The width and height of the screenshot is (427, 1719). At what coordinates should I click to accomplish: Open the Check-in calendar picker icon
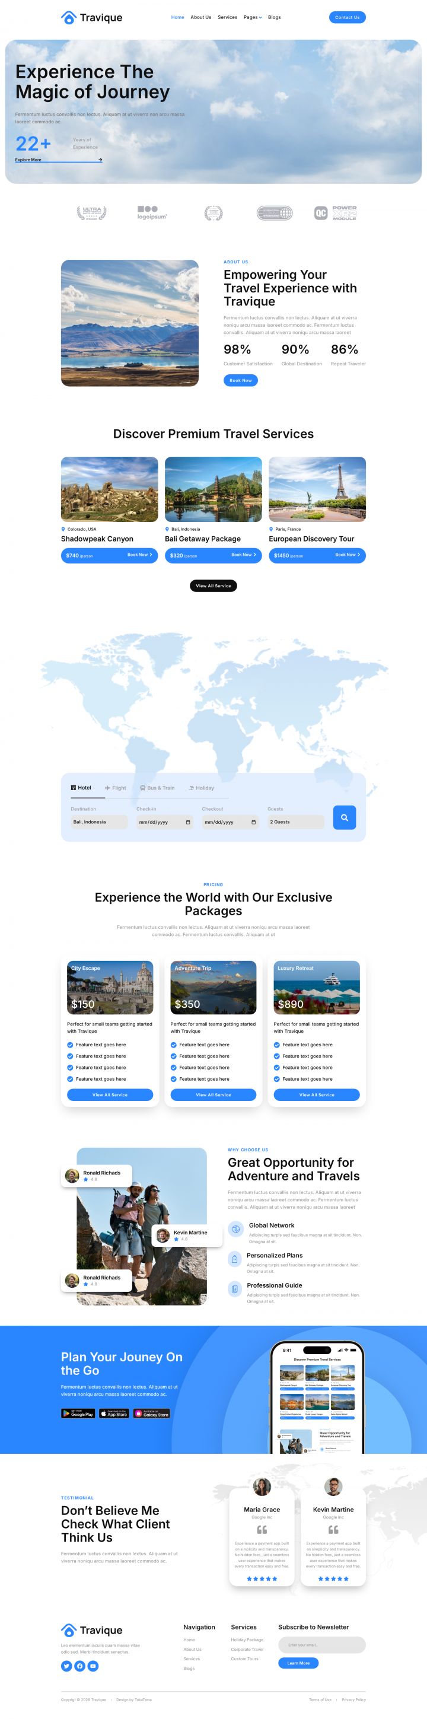[187, 822]
